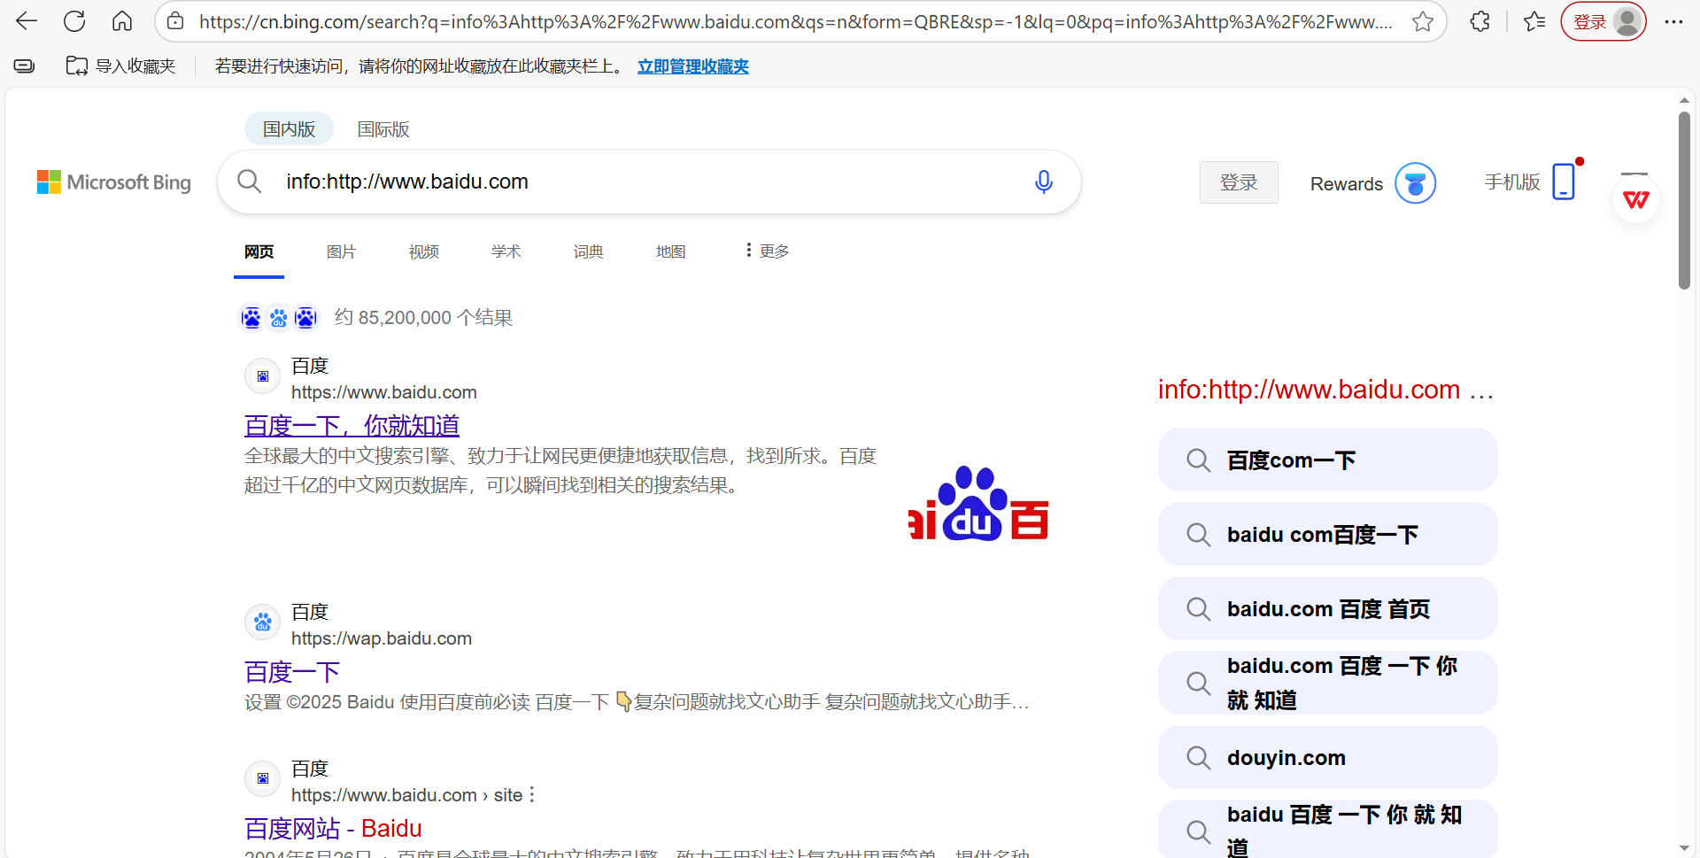Viewport: 1700px width, 858px height.
Task: Select the 网页 results tab
Action: 259,251
